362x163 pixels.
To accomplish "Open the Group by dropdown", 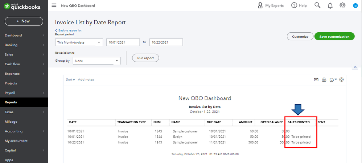I will (x=96, y=61).
